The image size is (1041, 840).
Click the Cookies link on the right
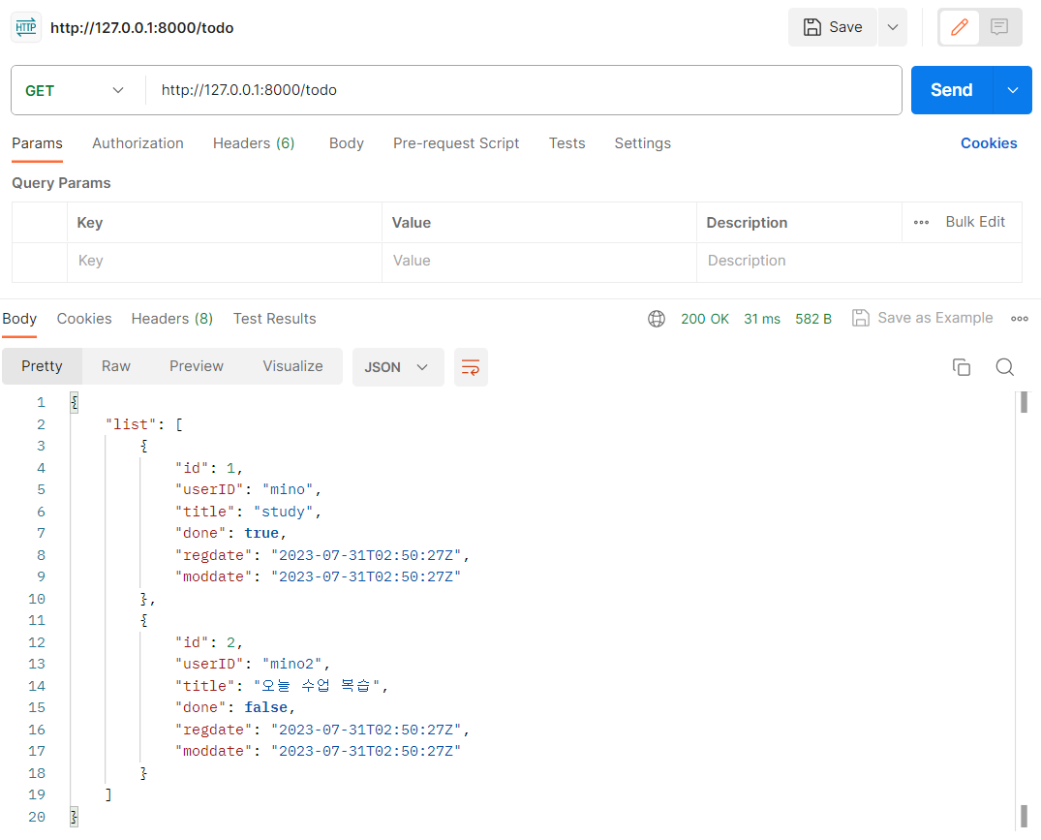(989, 143)
